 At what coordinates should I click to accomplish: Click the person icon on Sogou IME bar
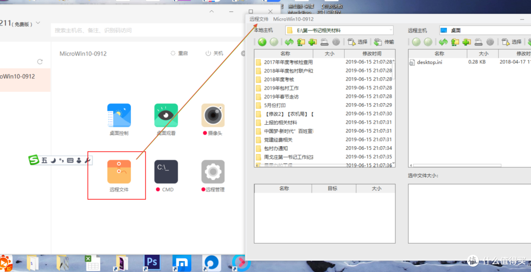(79, 161)
